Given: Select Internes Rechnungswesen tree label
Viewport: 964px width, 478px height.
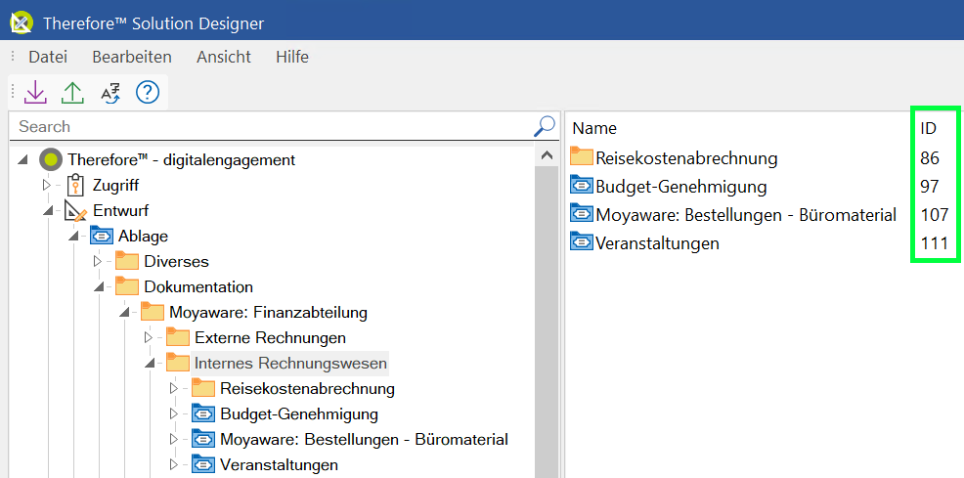Looking at the screenshot, I should tap(290, 363).
